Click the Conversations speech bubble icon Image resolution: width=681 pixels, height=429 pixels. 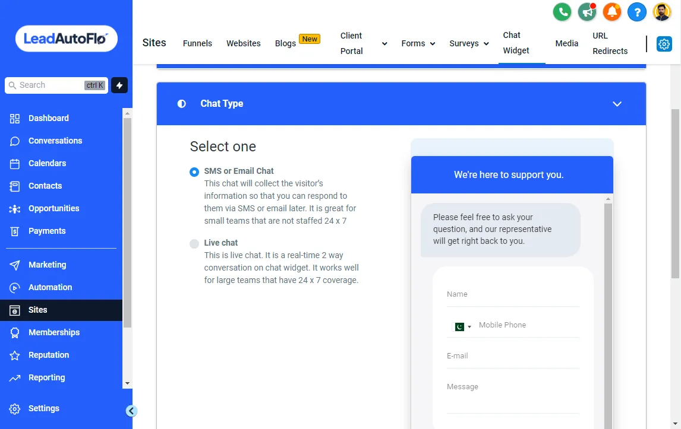point(15,141)
